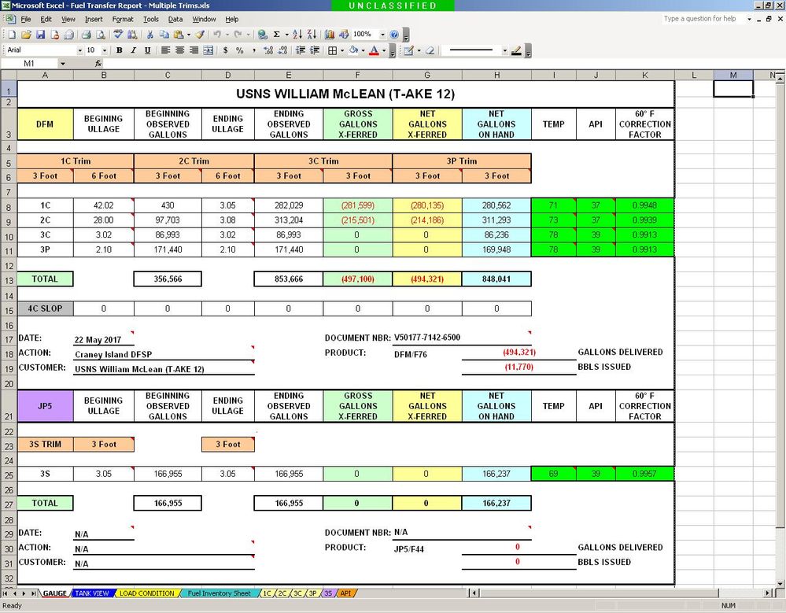Click the Insert Hyperlink globe icon
Image resolution: width=786 pixels, height=613 pixels.
pos(262,35)
